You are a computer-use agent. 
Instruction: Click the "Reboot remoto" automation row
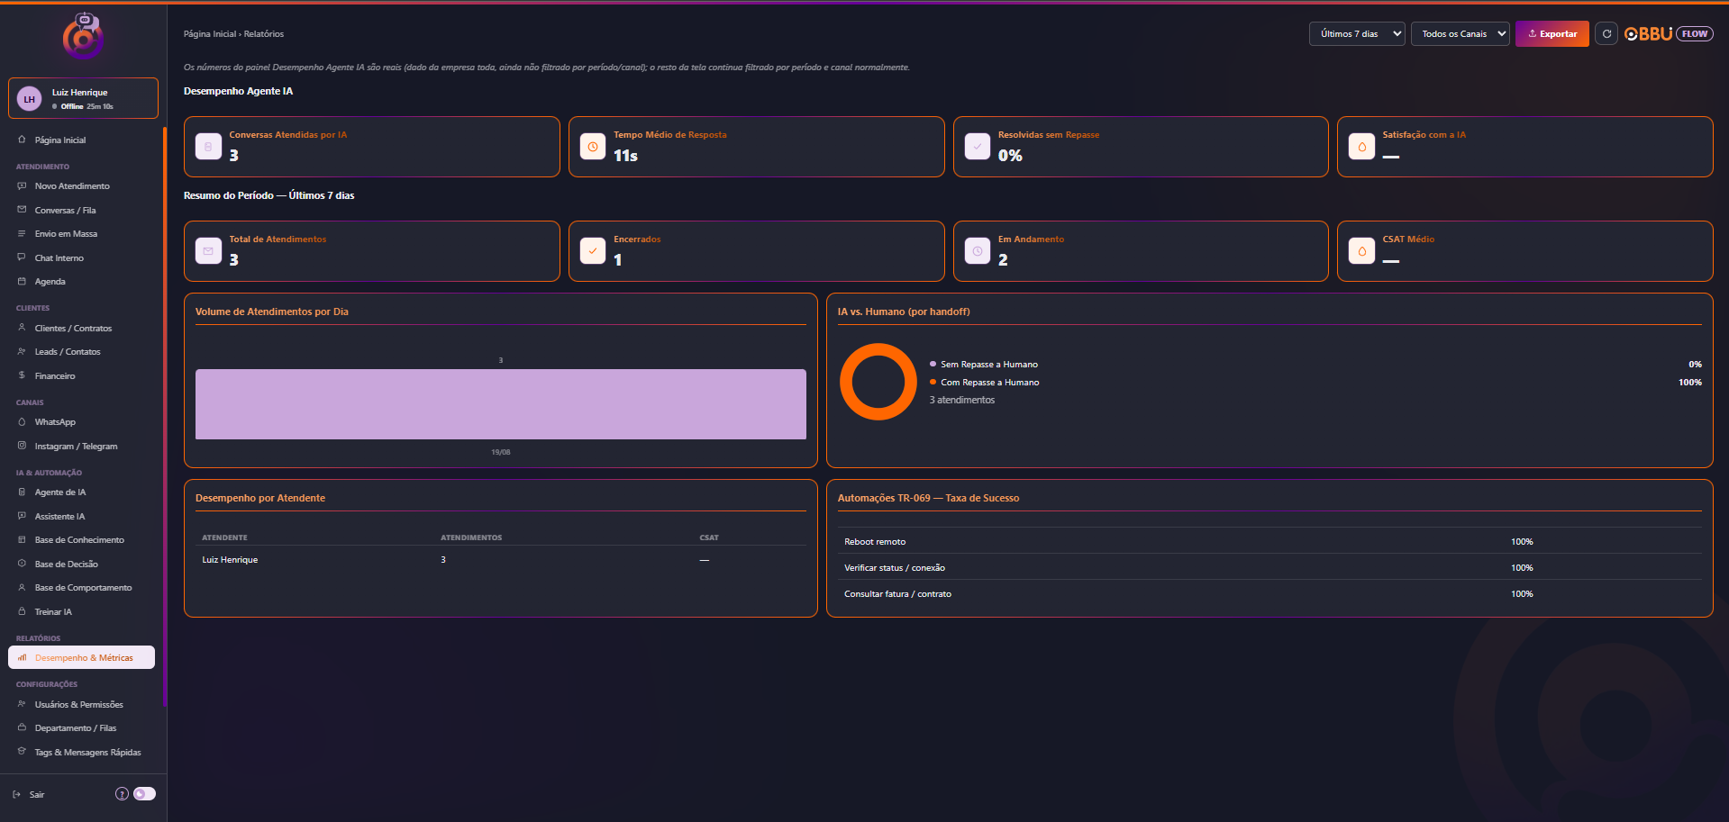[1269, 541]
